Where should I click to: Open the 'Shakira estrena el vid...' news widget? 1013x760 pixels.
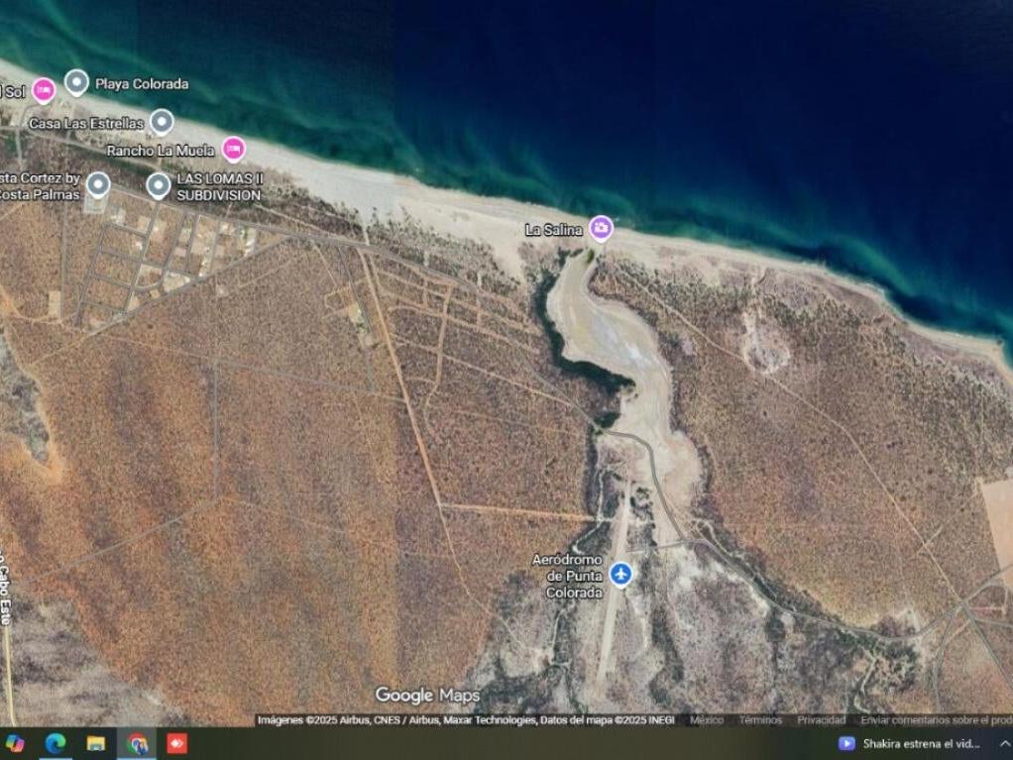(x=910, y=743)
